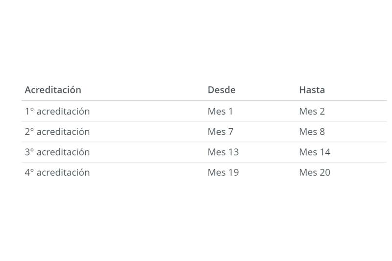
Task: Select the 4° acreditación cell
Action: coord(57,172)
